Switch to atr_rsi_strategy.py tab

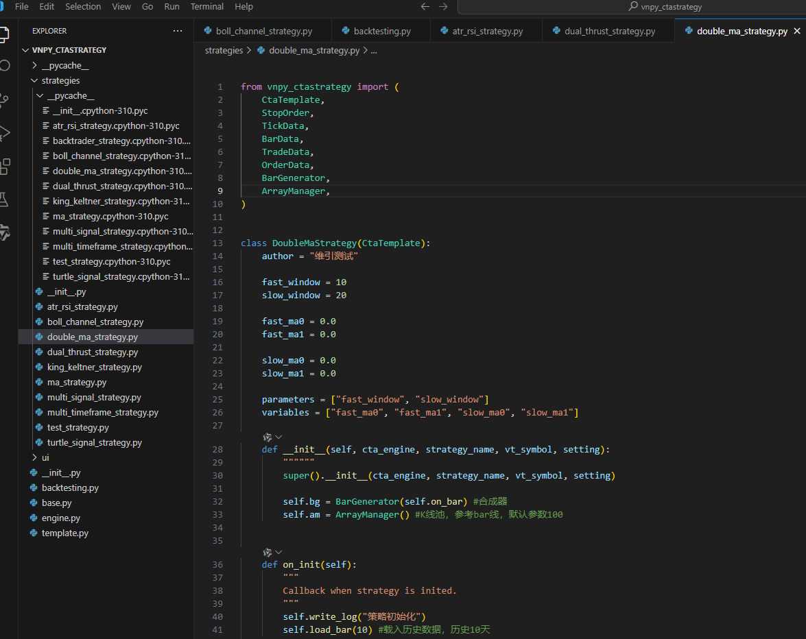pos(486,32)
